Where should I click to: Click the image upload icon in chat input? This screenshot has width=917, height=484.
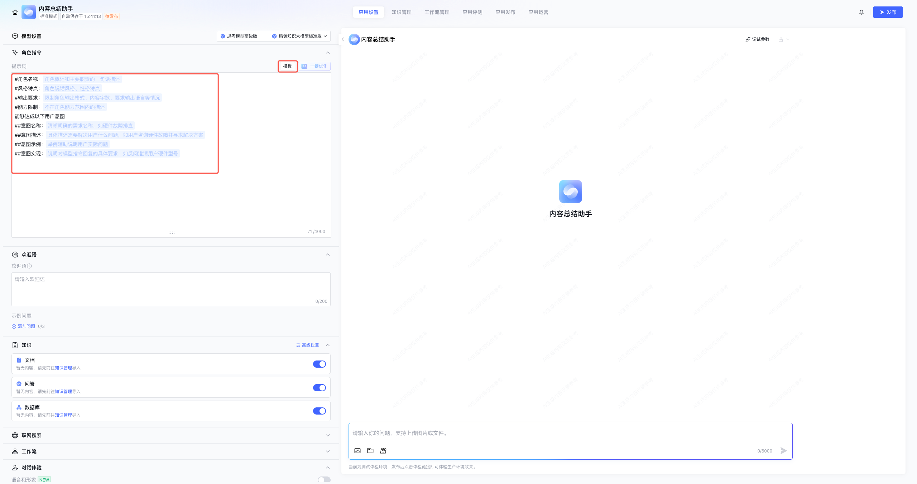pyautogui.click(x=357, y=451)
